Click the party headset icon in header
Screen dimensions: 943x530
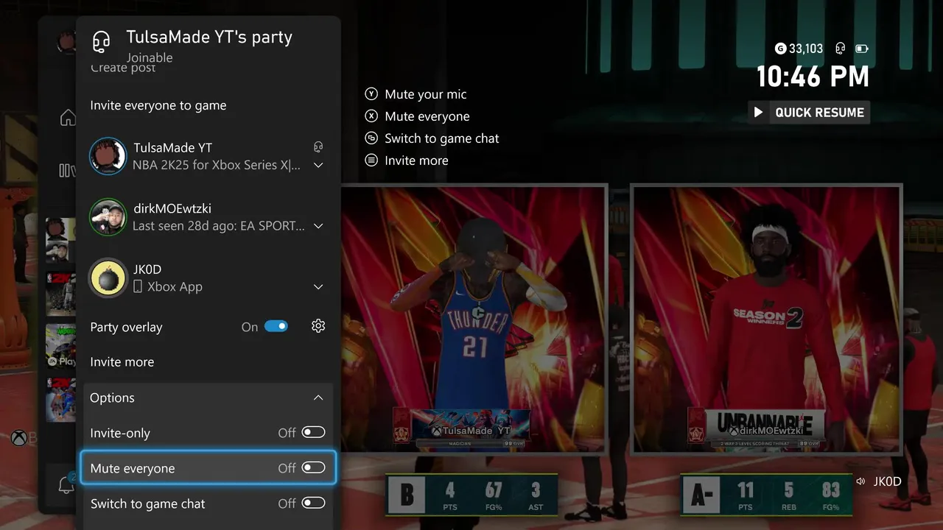tap(102, 42)
